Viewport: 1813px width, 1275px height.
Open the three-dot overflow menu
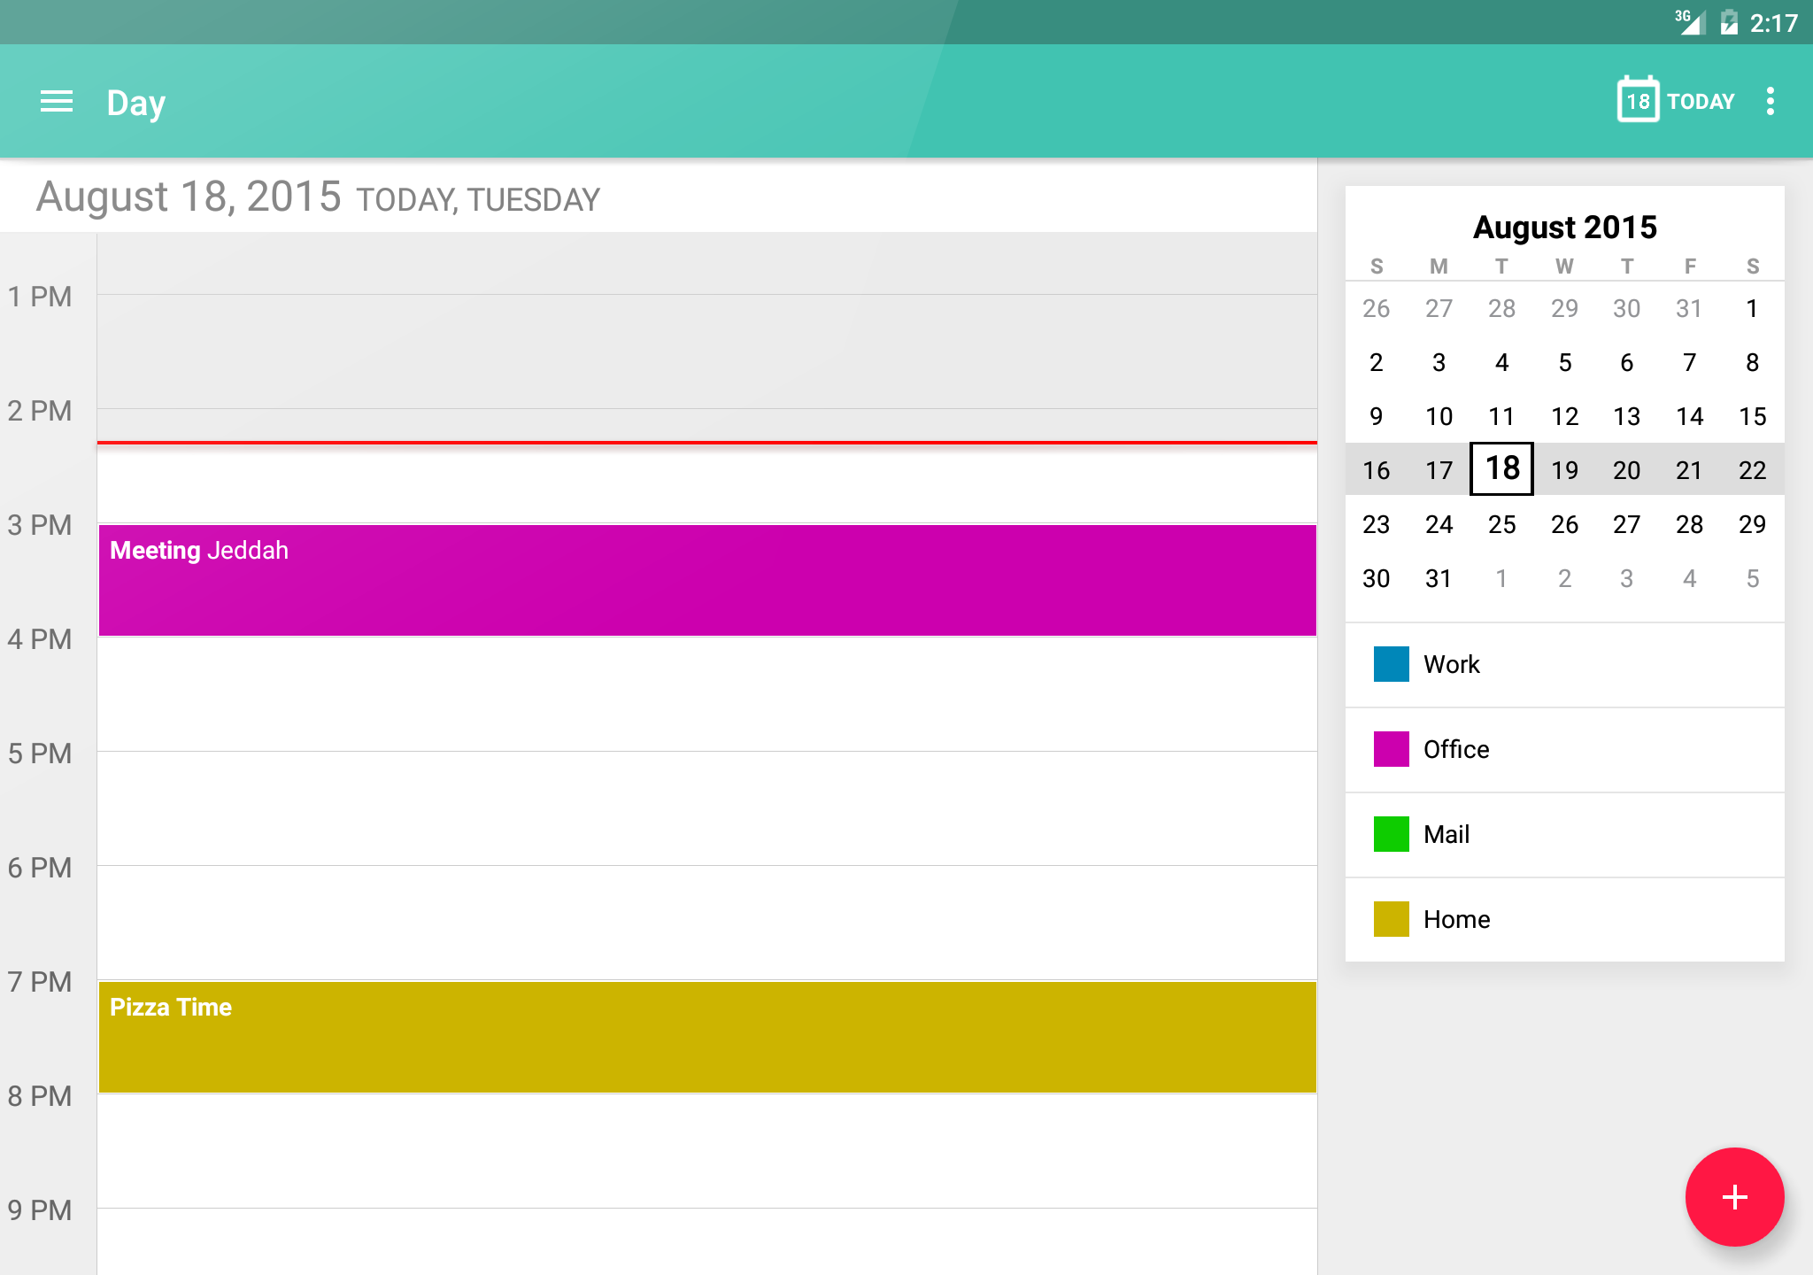click(1770, 102)
